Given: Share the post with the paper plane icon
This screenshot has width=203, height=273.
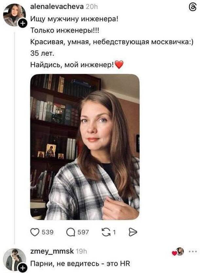Looking at the screenshot, I should coord(133,232).
